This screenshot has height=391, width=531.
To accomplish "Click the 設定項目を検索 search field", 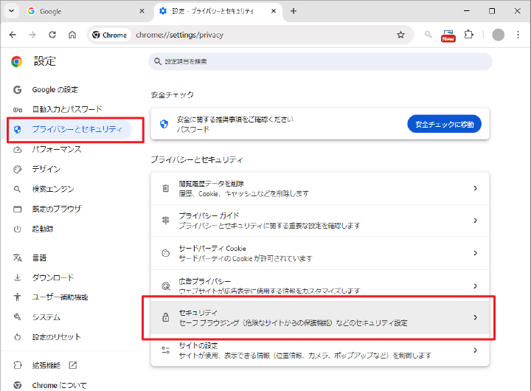I will click(x=321, y=61).
